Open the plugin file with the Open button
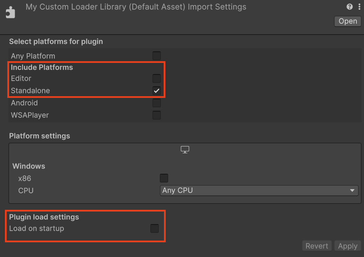Screen dimensions: 364x257 (347, 21)
